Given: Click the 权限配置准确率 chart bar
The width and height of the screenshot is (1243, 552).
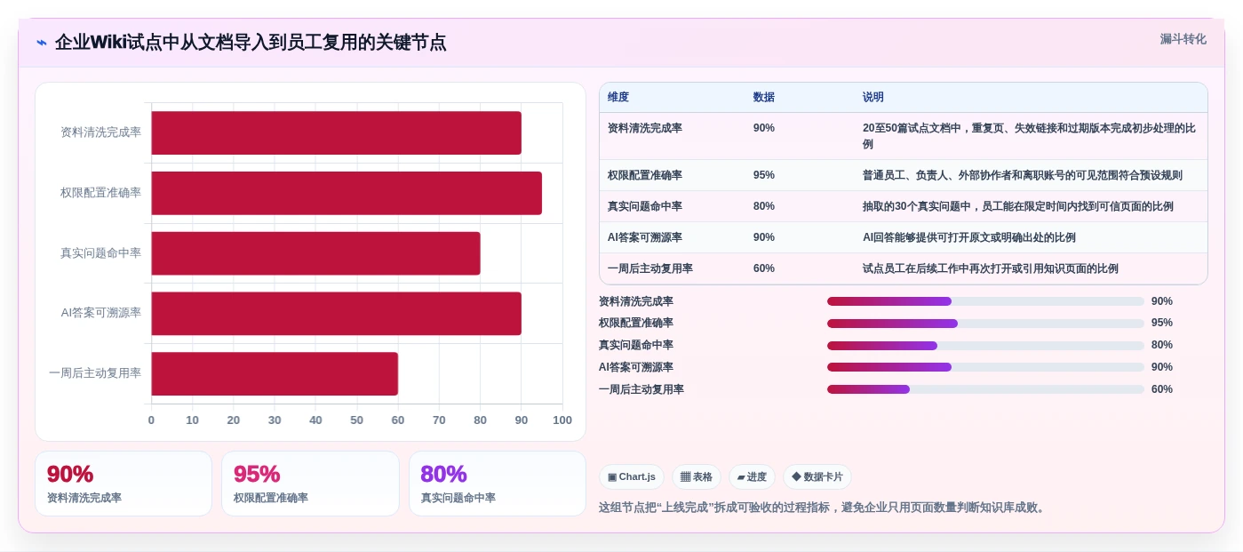Looking at the screenshot, I should pos(347,193).
